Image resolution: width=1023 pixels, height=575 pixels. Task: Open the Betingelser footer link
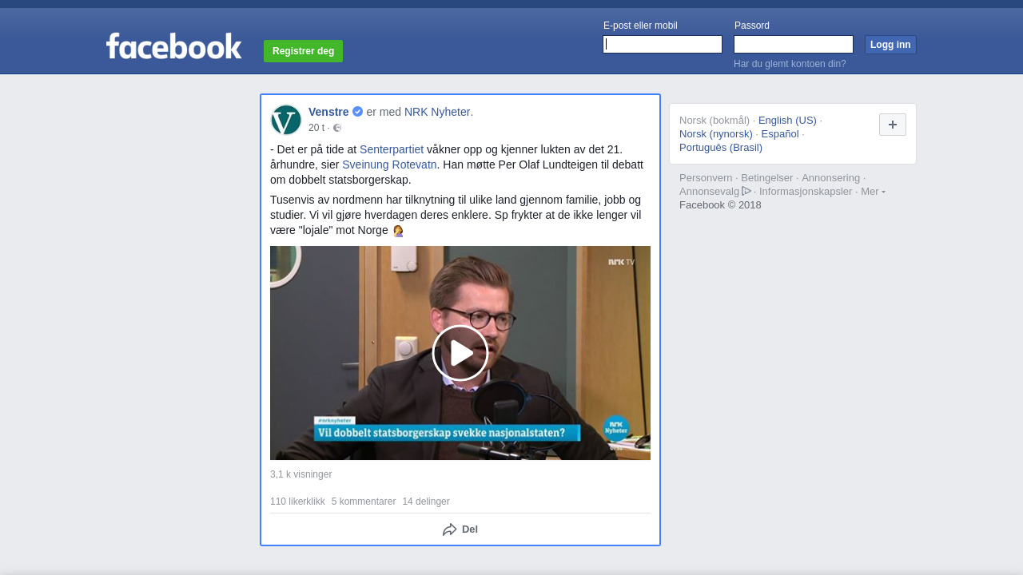click(x=767, y=178)
